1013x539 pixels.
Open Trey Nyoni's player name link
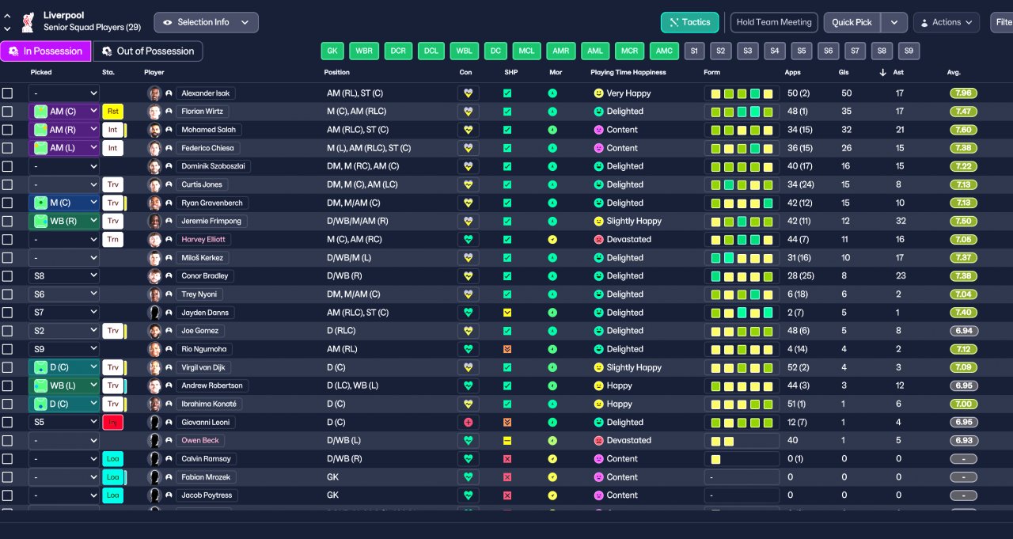[x=199, y=294]
